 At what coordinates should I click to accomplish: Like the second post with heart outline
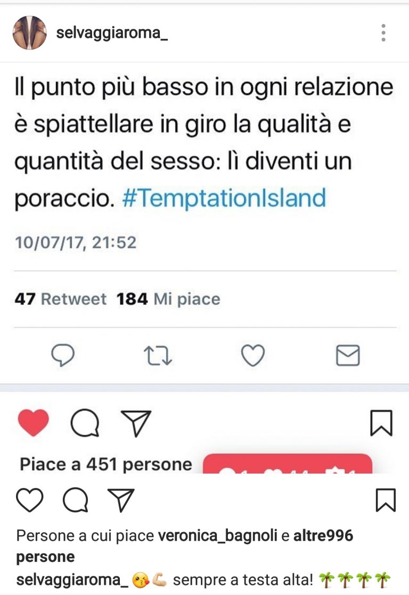point(30,500)
